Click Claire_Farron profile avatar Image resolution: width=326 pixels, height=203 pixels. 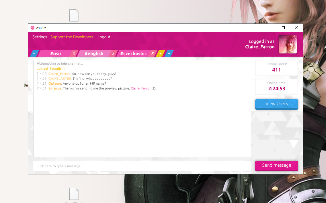(x=287, y=44)
